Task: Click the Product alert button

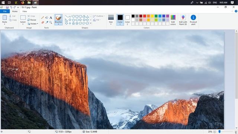Action: click(x=193, y=20)
